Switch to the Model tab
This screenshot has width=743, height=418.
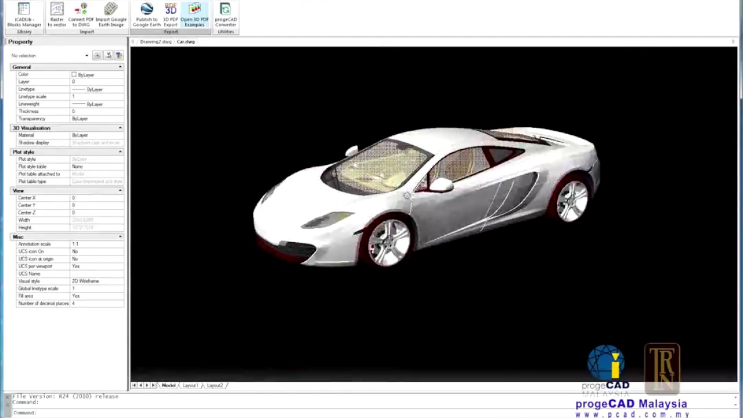click(168, 385)
